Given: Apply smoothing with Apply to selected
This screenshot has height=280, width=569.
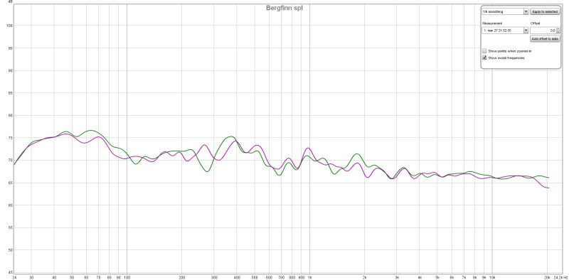Looking at the screenshot, I should 545,11.
